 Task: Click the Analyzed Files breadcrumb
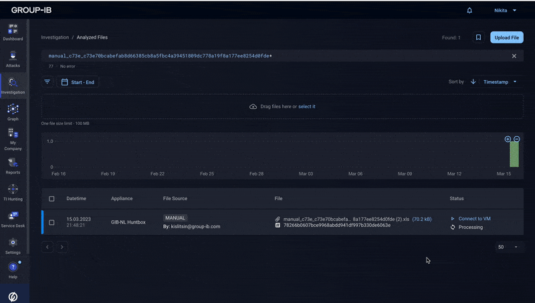(92, 37)
